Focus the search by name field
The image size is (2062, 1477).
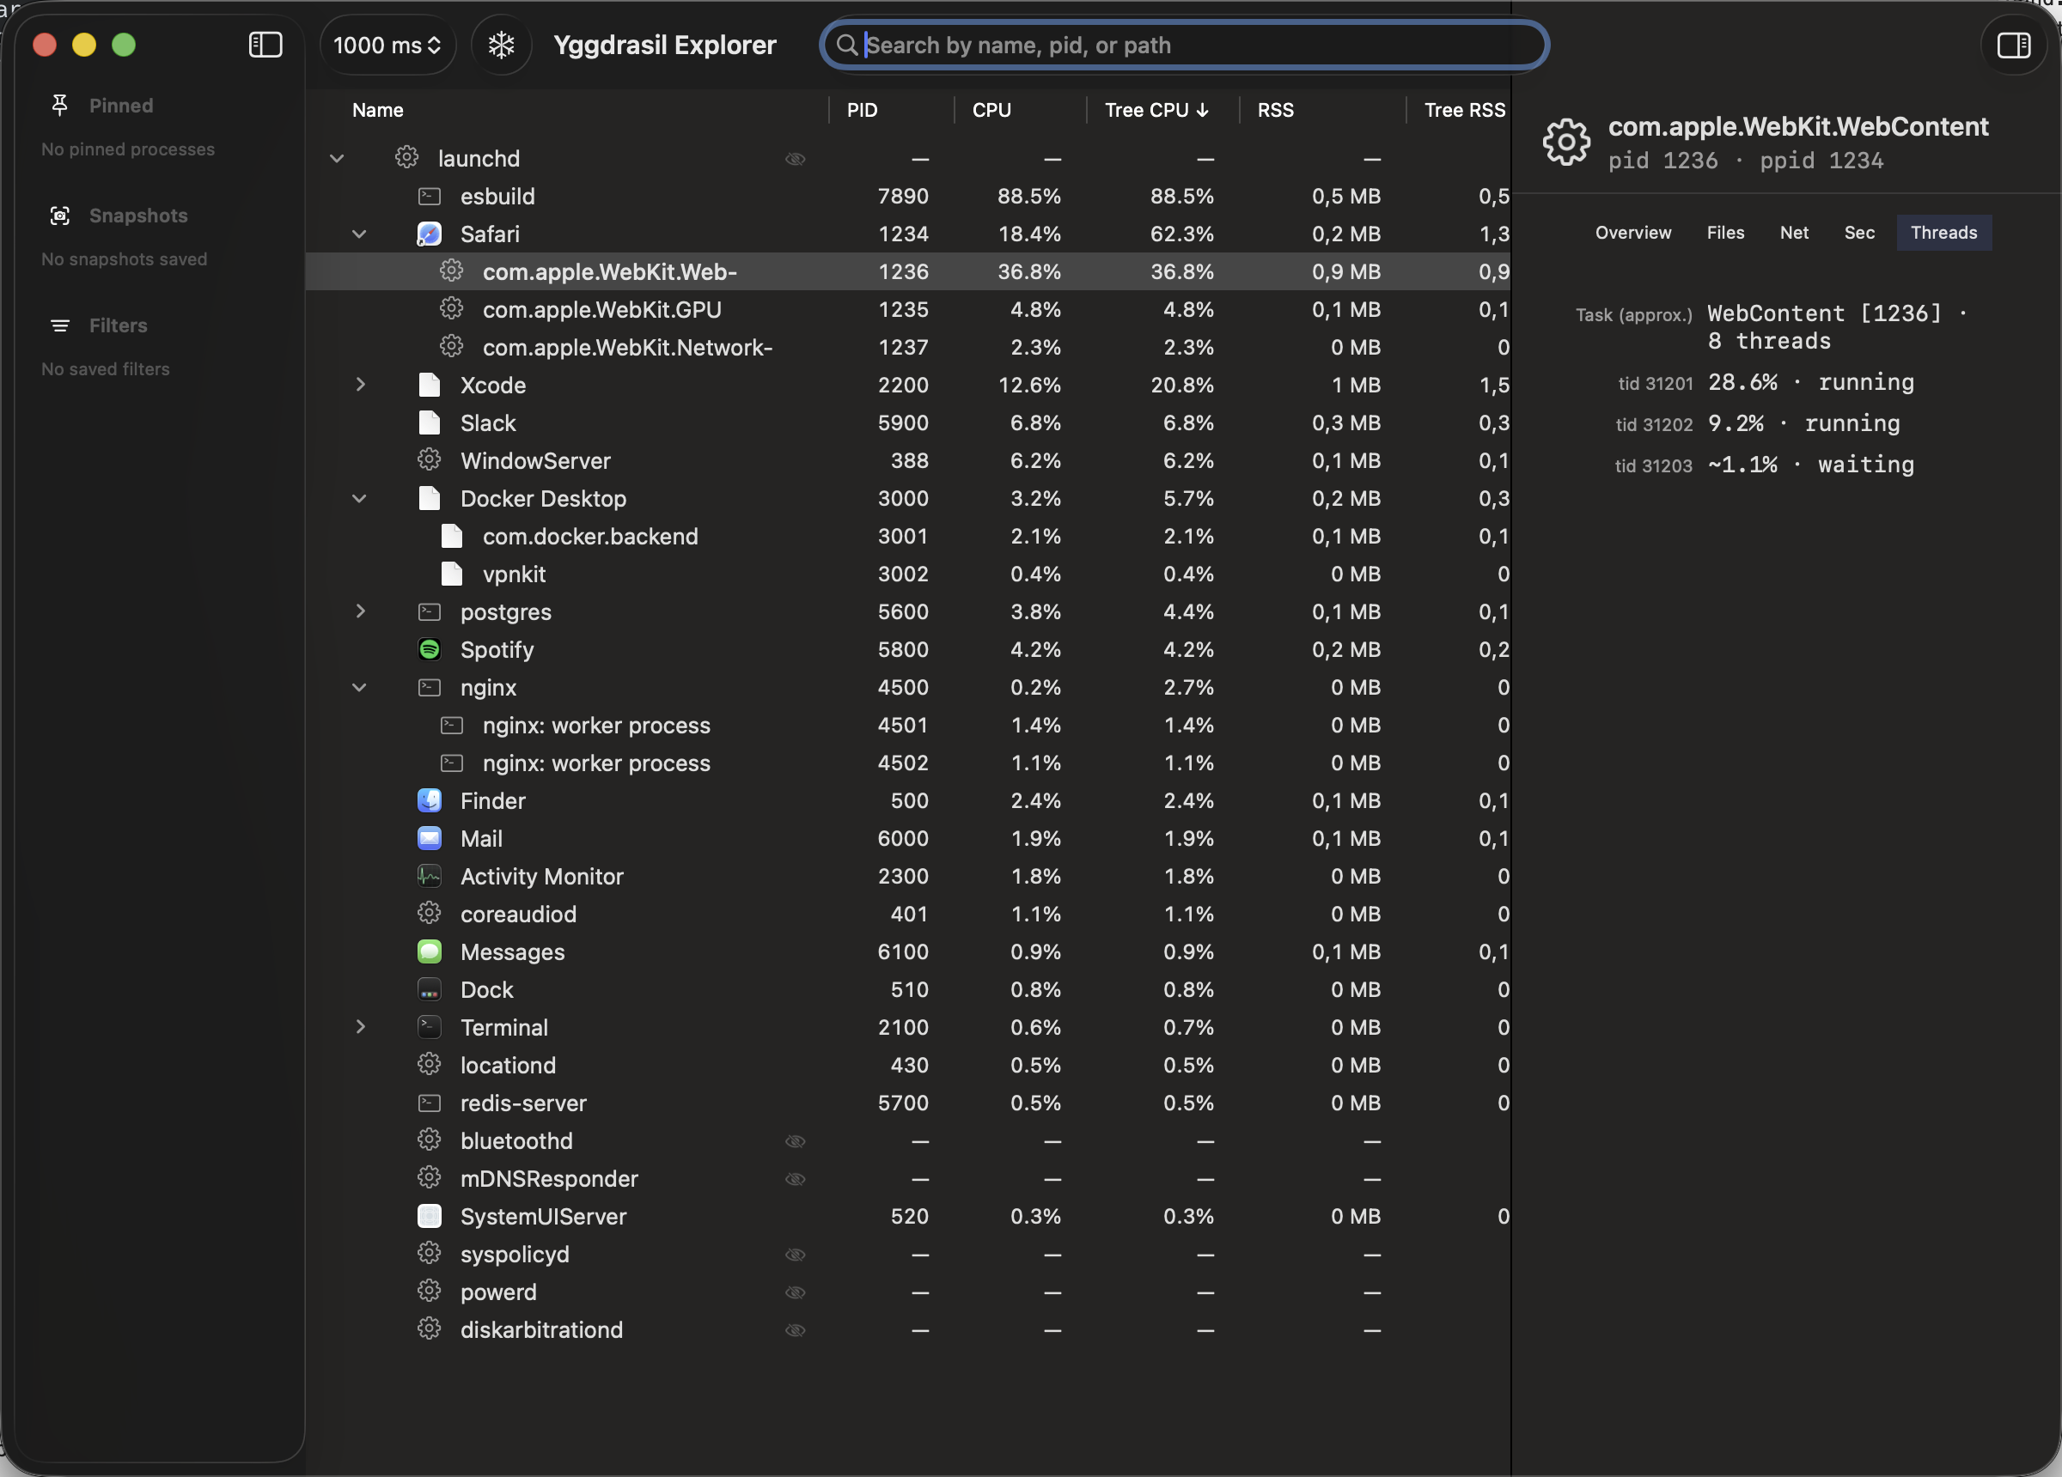[x=1185, y=45]
